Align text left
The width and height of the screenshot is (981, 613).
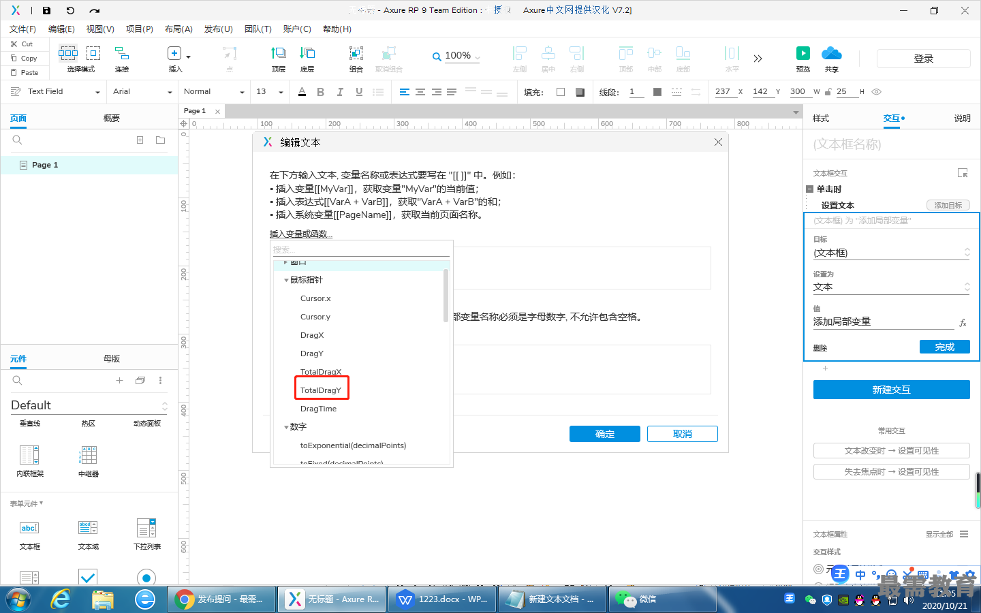(x=404, y=92)
